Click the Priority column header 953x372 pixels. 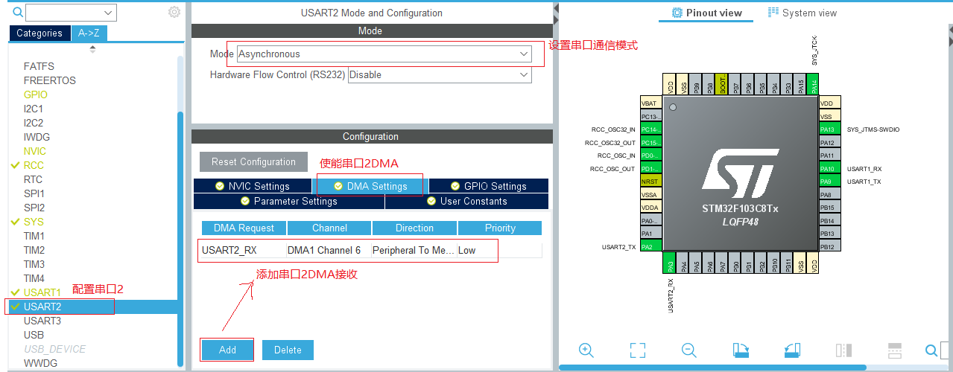pyautogui.click(x=500, y=228)
